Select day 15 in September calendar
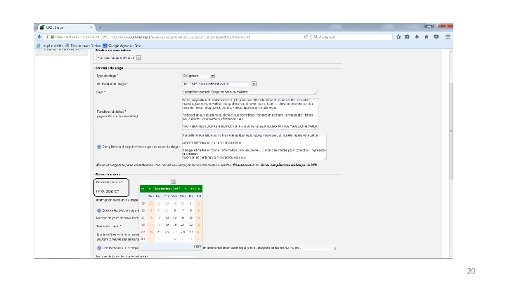 tap(190, 218)
